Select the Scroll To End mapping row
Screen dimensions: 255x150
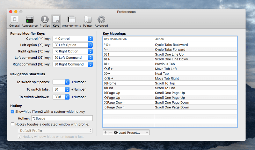[170, 88]
